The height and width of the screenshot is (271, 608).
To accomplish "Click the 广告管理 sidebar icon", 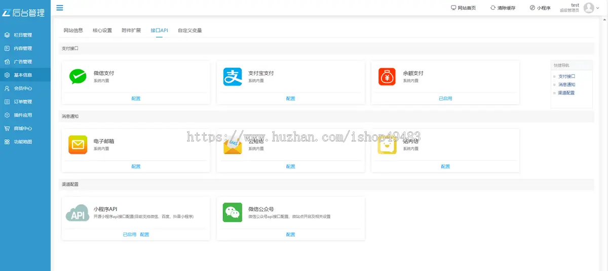I will tap(7, 62).
